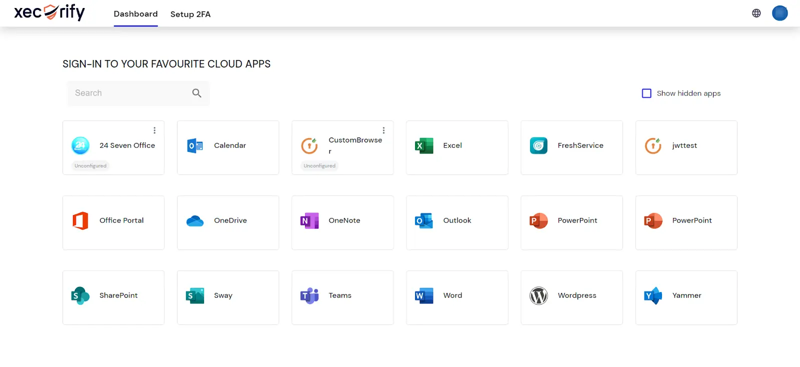
Task: Click the Office Portal app name
Action: [121, 220]
